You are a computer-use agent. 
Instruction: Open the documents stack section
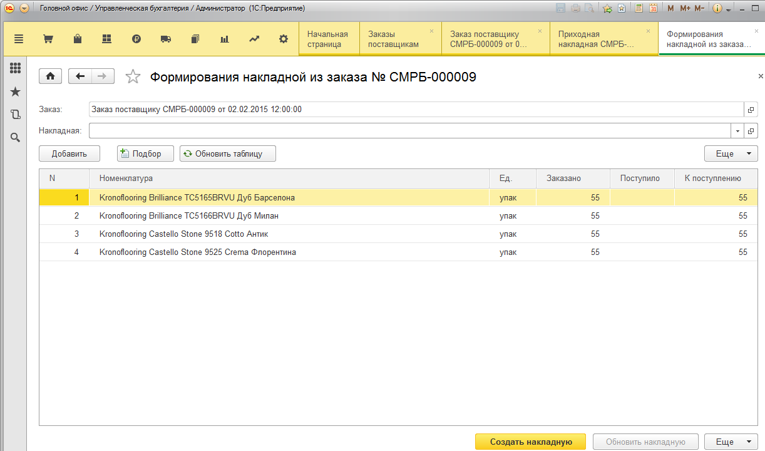[195, 39]
